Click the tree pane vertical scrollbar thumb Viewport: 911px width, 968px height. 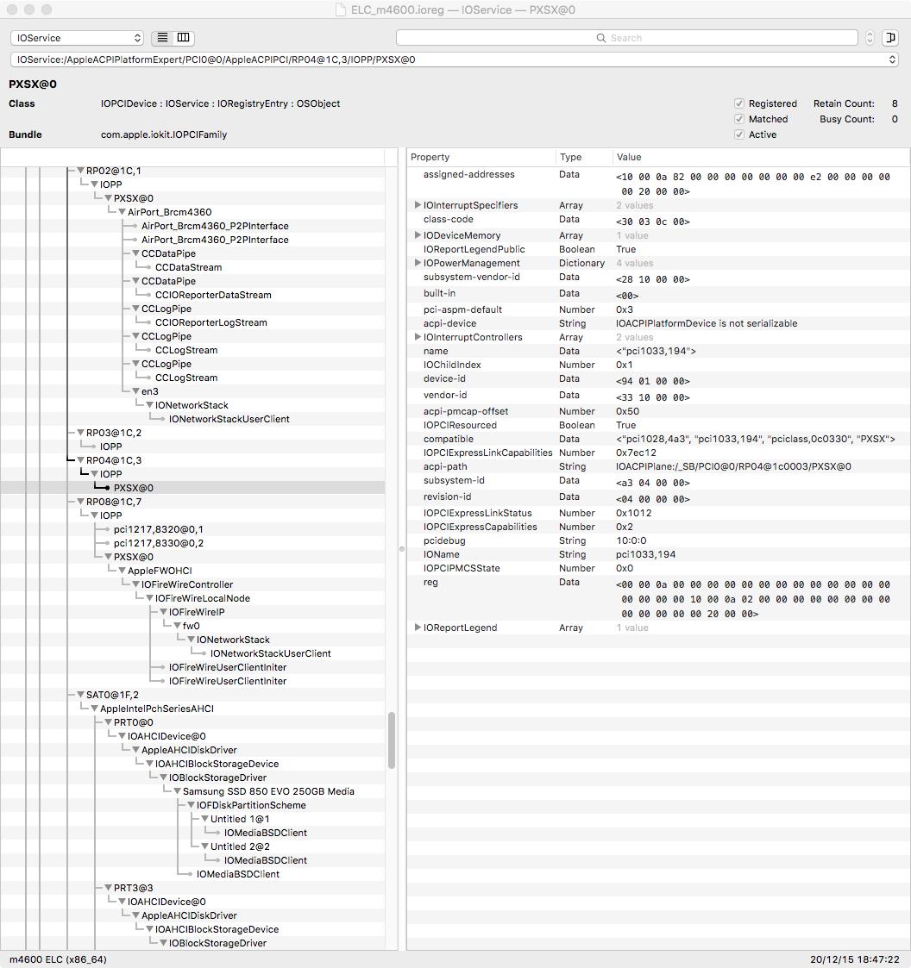[x=393, y=740]
